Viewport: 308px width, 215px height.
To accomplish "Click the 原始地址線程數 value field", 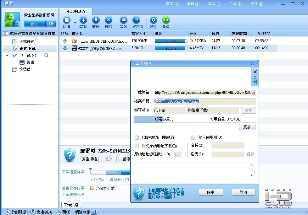I will coord(177,154).
